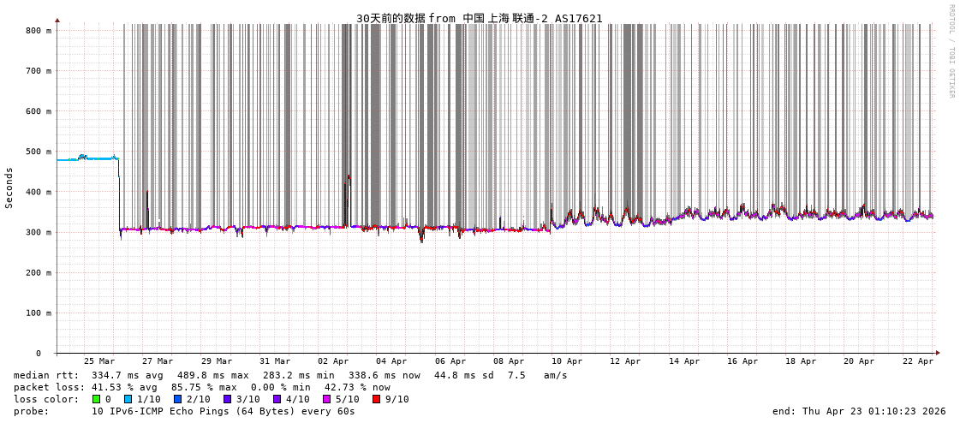Screen dimensions: 960x423
Task: Click the packet loss statistics line
Action: 202,387
